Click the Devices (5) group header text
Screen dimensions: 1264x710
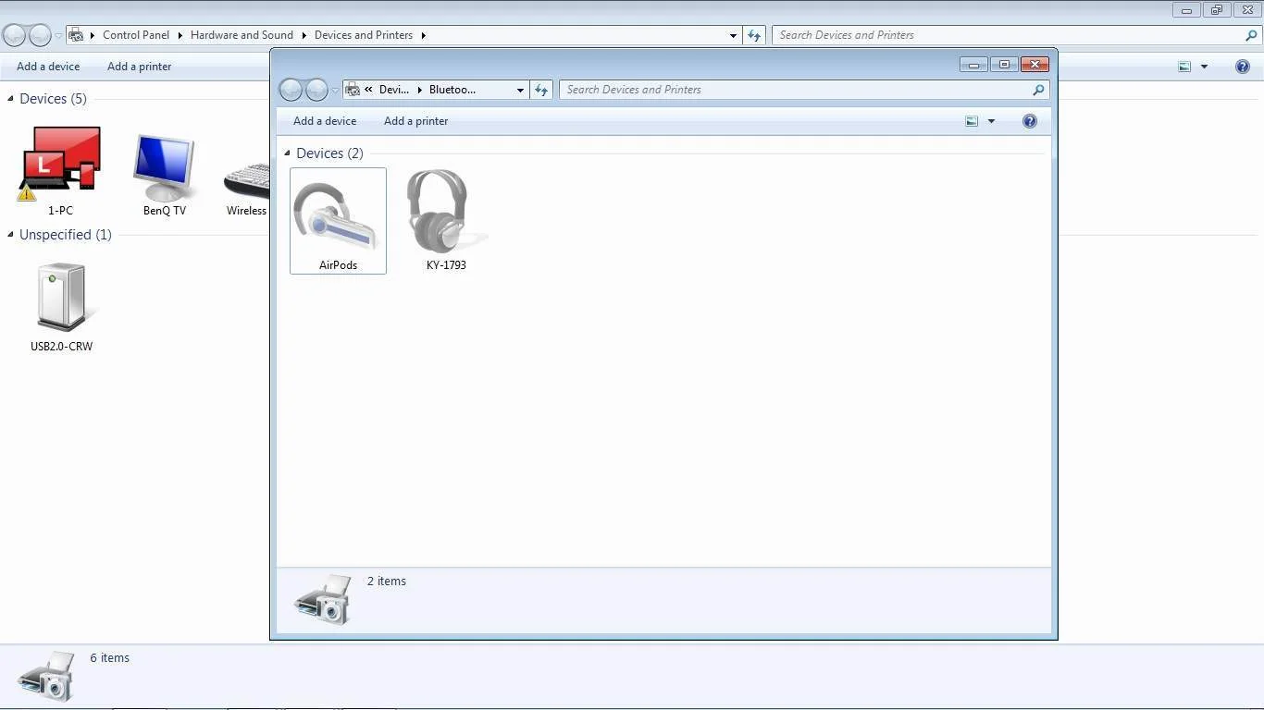(x=53, y=99)
